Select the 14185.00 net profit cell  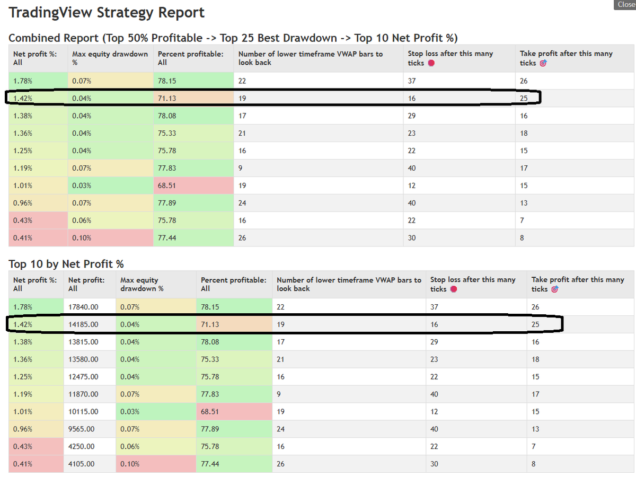[x=90, y=324]
